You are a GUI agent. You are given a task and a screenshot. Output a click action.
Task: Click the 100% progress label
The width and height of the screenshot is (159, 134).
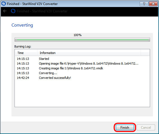tap(78, 35)
